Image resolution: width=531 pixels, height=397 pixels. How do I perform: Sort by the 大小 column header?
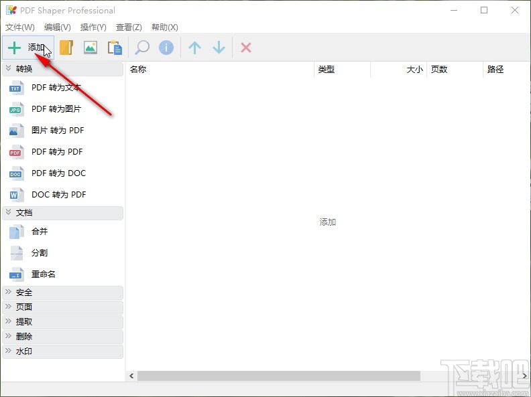(x=398, y=70)
